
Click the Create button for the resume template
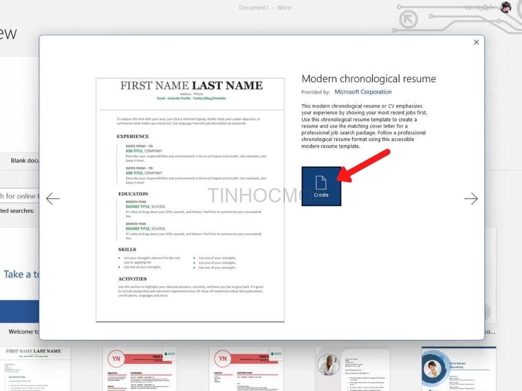tap(321, 186)
